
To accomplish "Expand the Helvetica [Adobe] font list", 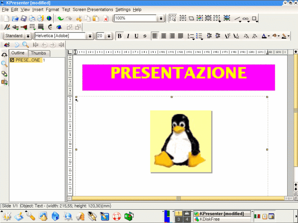I will pyautogui.click(x=90, y=36).
